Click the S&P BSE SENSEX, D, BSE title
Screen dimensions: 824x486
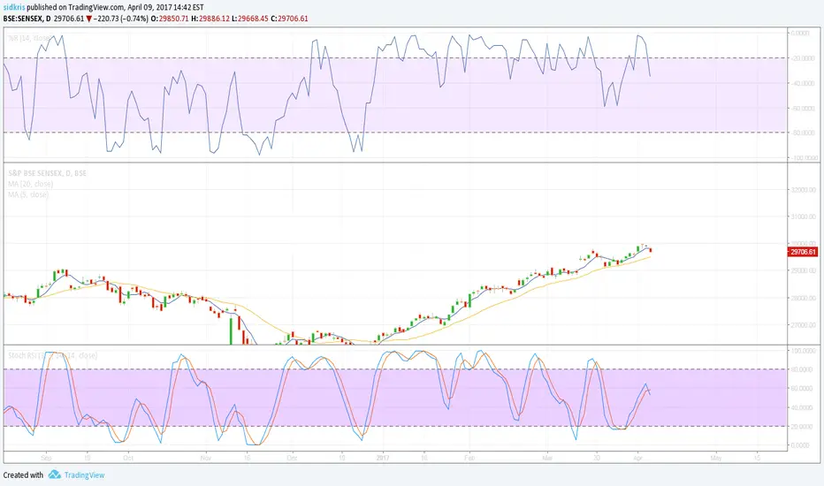[47, 173]
